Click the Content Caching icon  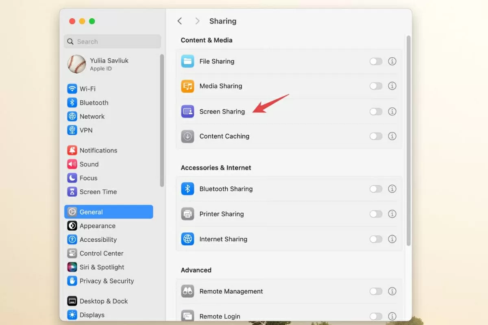point(187,136)
